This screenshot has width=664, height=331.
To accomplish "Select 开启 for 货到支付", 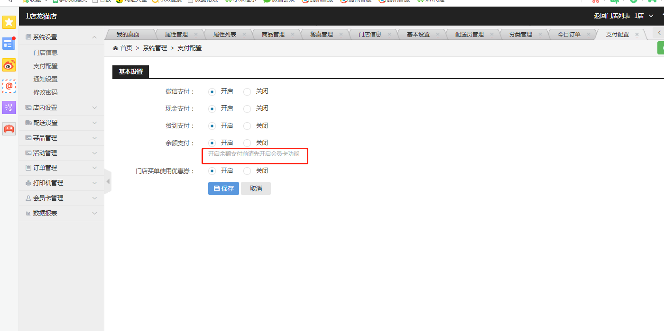I will [x=212, y=126].
